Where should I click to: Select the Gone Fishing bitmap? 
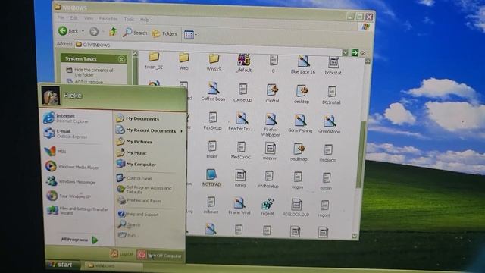pyautogui.click(x=300, y=123)
